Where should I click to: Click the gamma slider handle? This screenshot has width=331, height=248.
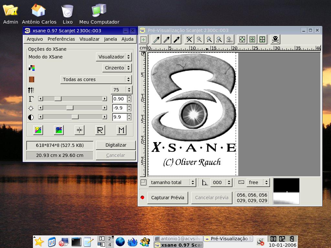coord(58,99)
